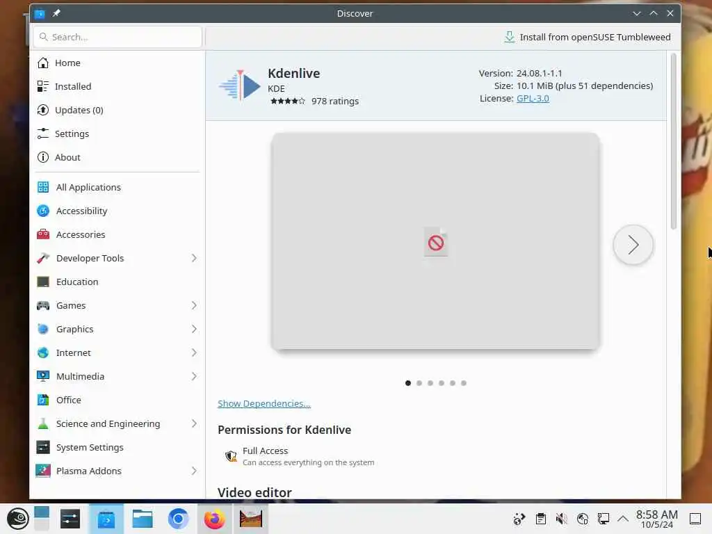The width and height of the screenshot is (712, 534).
Task: Open the file manager from the taskbar
Action: coord(142,519)
